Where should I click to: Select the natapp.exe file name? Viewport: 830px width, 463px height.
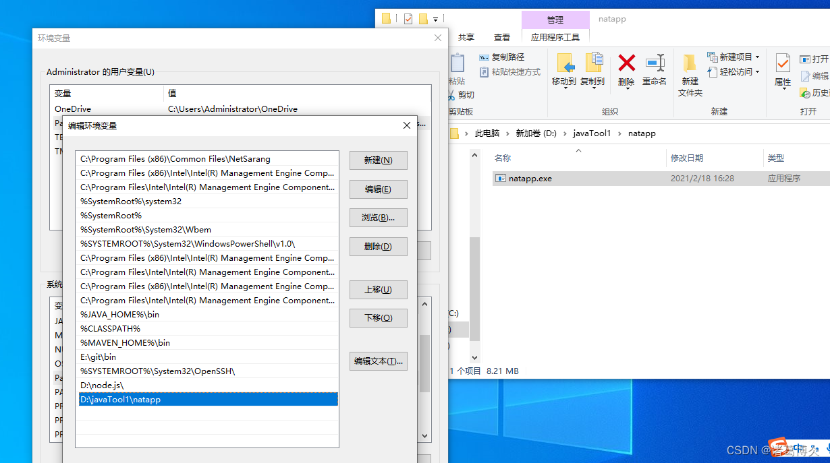[530, 179]
